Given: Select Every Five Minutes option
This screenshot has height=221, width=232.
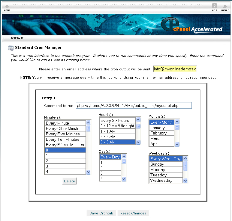Looking at the screenshot, I should pyautogui.click(x=65, y=134).
